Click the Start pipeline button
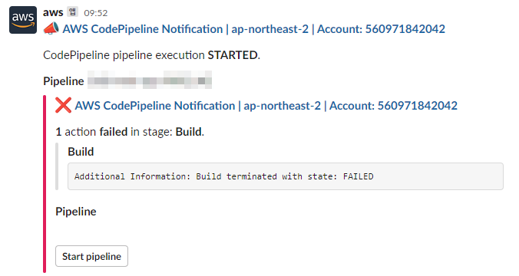519x276 pixels. click(x=91, y=256)
